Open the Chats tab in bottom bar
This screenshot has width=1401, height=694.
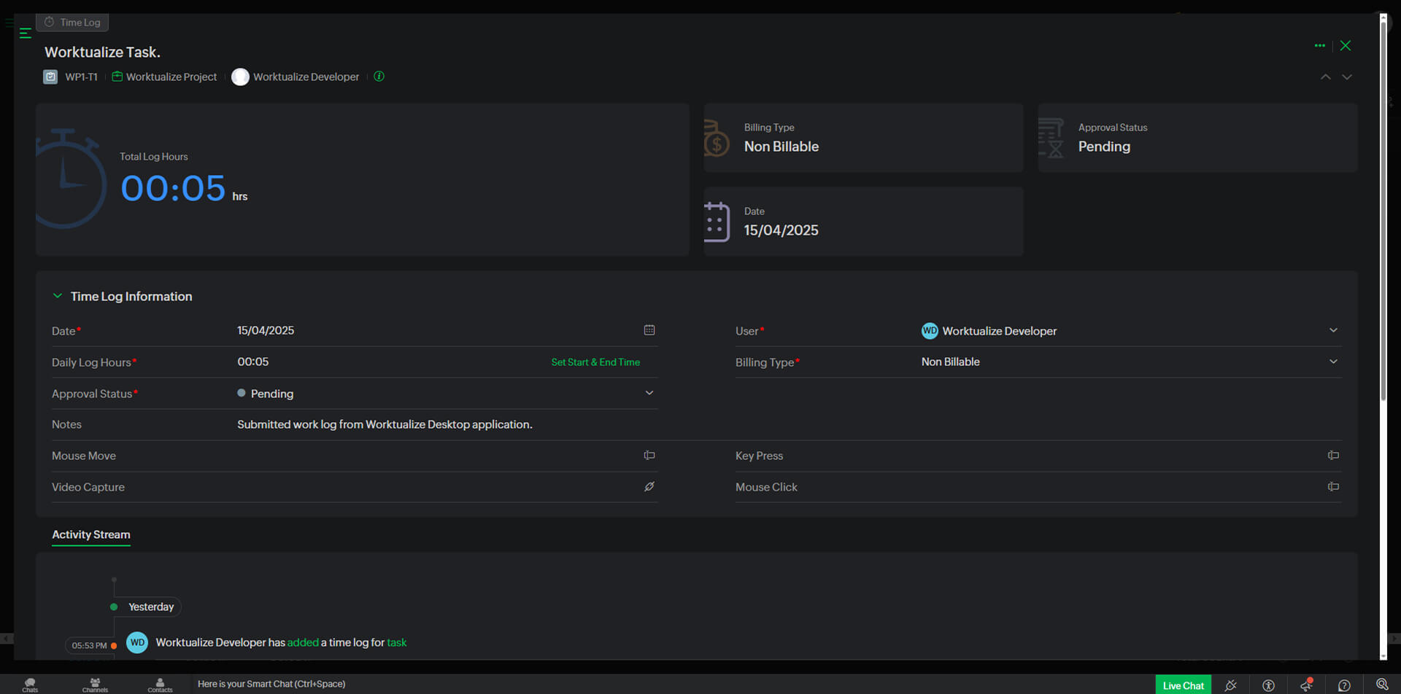pyautogui.click(x=30, y=685)
